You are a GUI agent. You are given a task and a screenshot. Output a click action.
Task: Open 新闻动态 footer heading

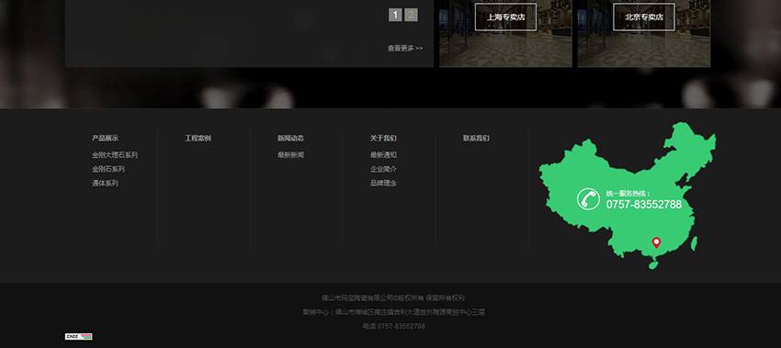pos(291,138)
